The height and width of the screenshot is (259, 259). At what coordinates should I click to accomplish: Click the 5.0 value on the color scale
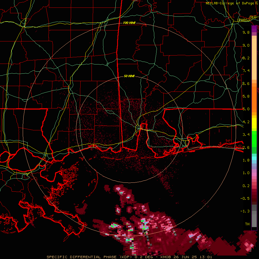pyautogui.click(x=246, y=109)
